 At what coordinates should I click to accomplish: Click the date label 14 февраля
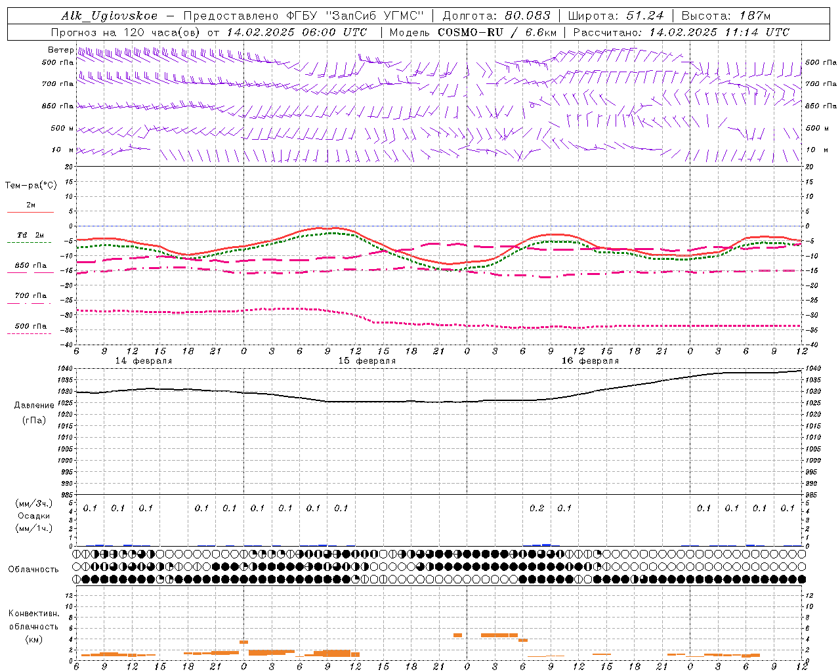pyautogui.click(x=144, y=361)
